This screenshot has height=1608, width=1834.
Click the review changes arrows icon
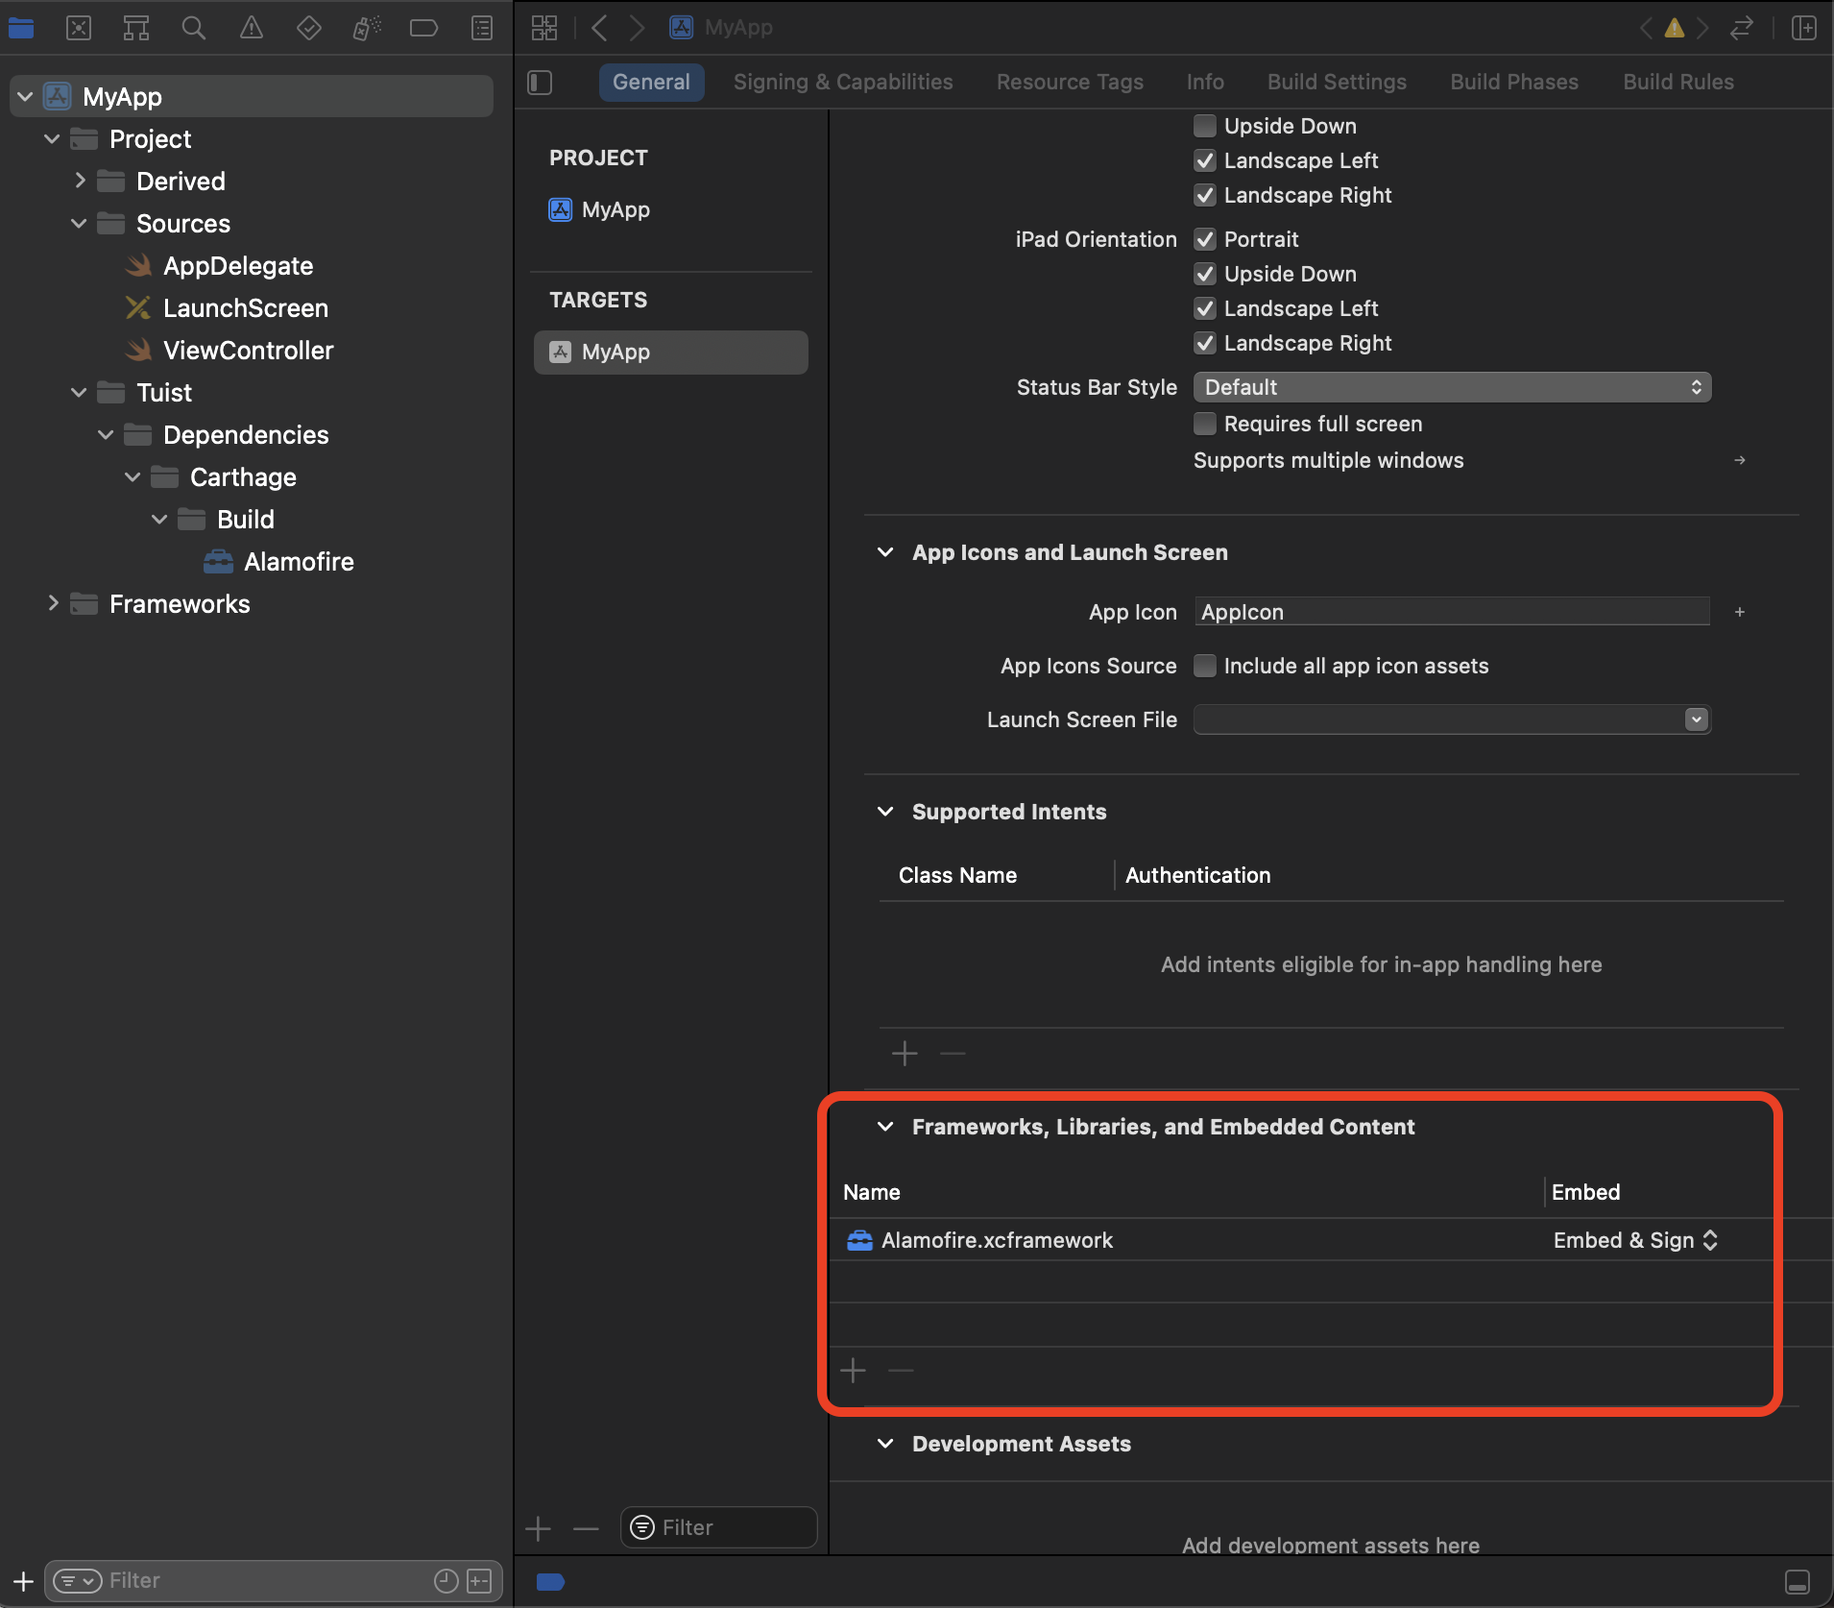(1742, 28)
